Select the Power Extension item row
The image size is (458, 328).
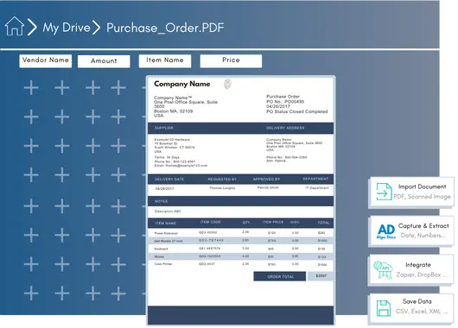[240, 233]
